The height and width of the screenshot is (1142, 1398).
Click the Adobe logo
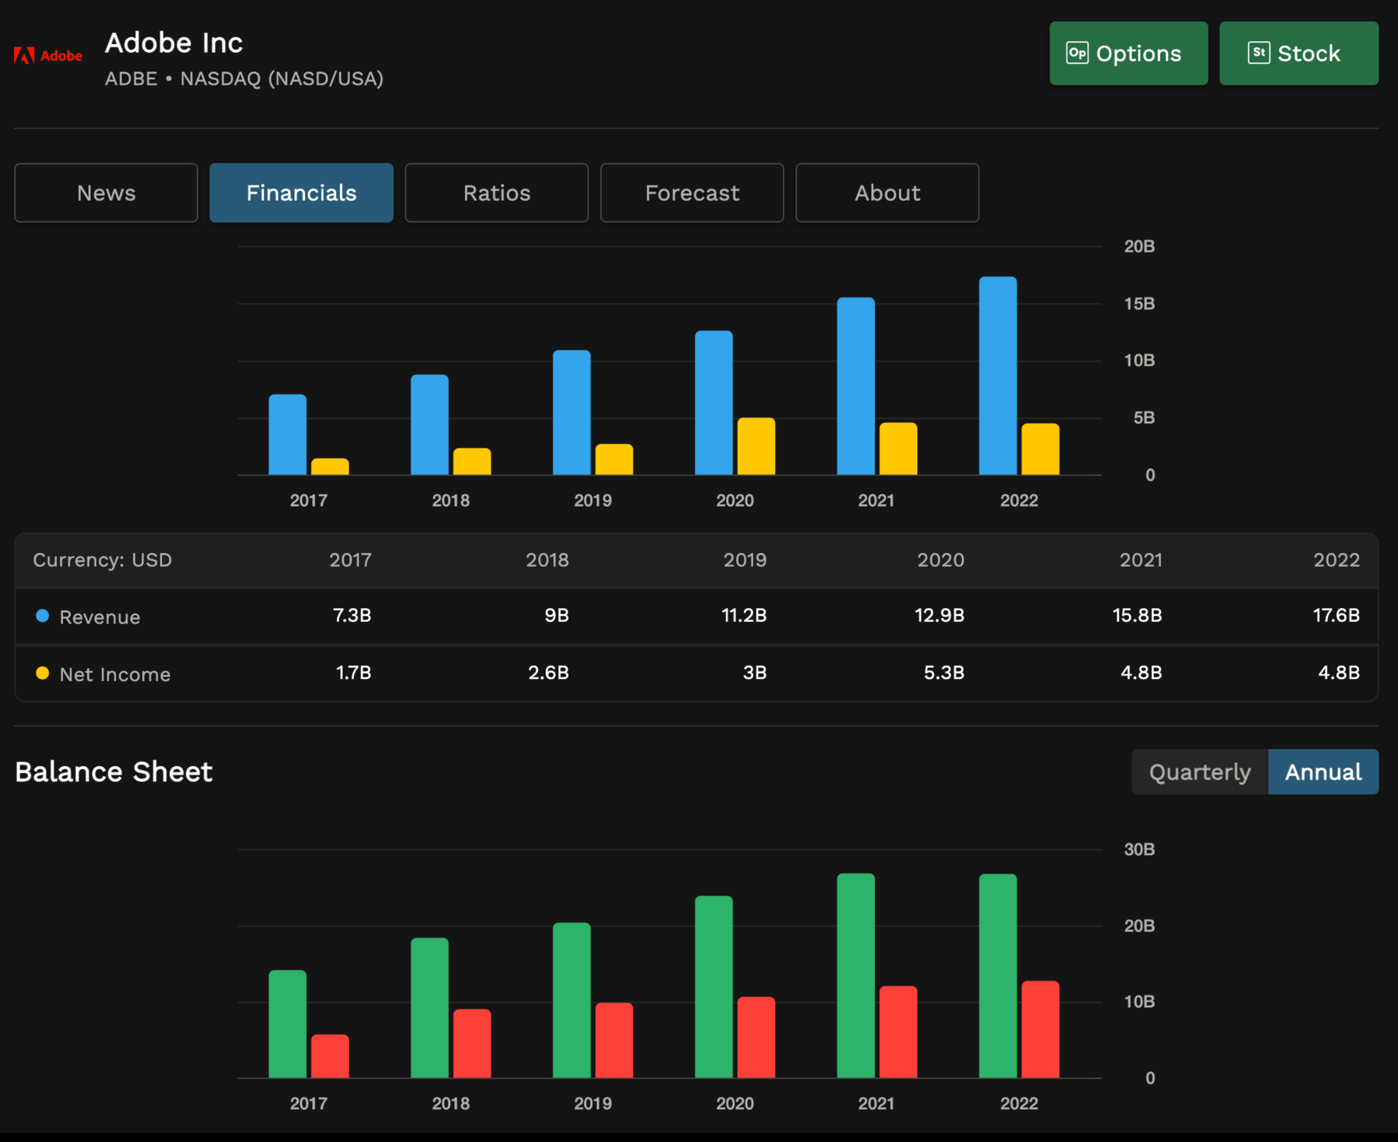point(47,55)
